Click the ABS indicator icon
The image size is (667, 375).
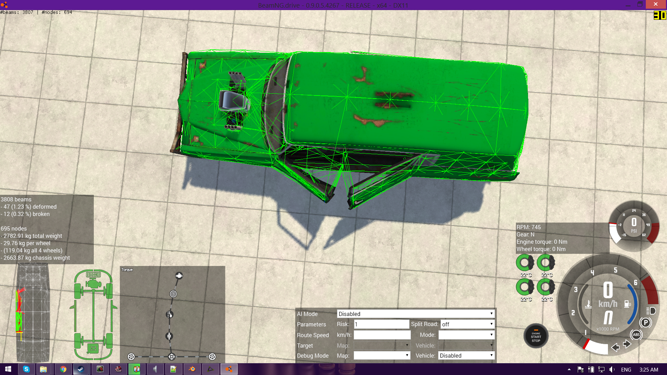click(x=636, y=335)
